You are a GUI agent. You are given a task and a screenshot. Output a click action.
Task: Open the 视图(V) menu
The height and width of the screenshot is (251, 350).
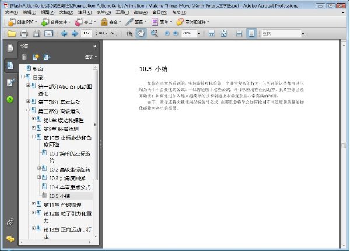pyautogui.click(x=48, y=12)
